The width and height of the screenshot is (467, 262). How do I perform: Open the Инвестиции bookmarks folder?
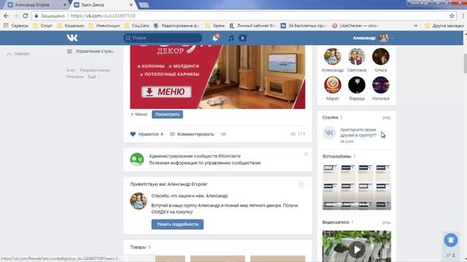click(x=104, y=26)
